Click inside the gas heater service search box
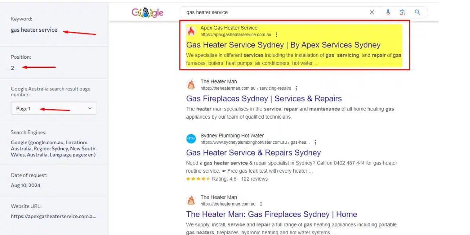 [274, 12]
